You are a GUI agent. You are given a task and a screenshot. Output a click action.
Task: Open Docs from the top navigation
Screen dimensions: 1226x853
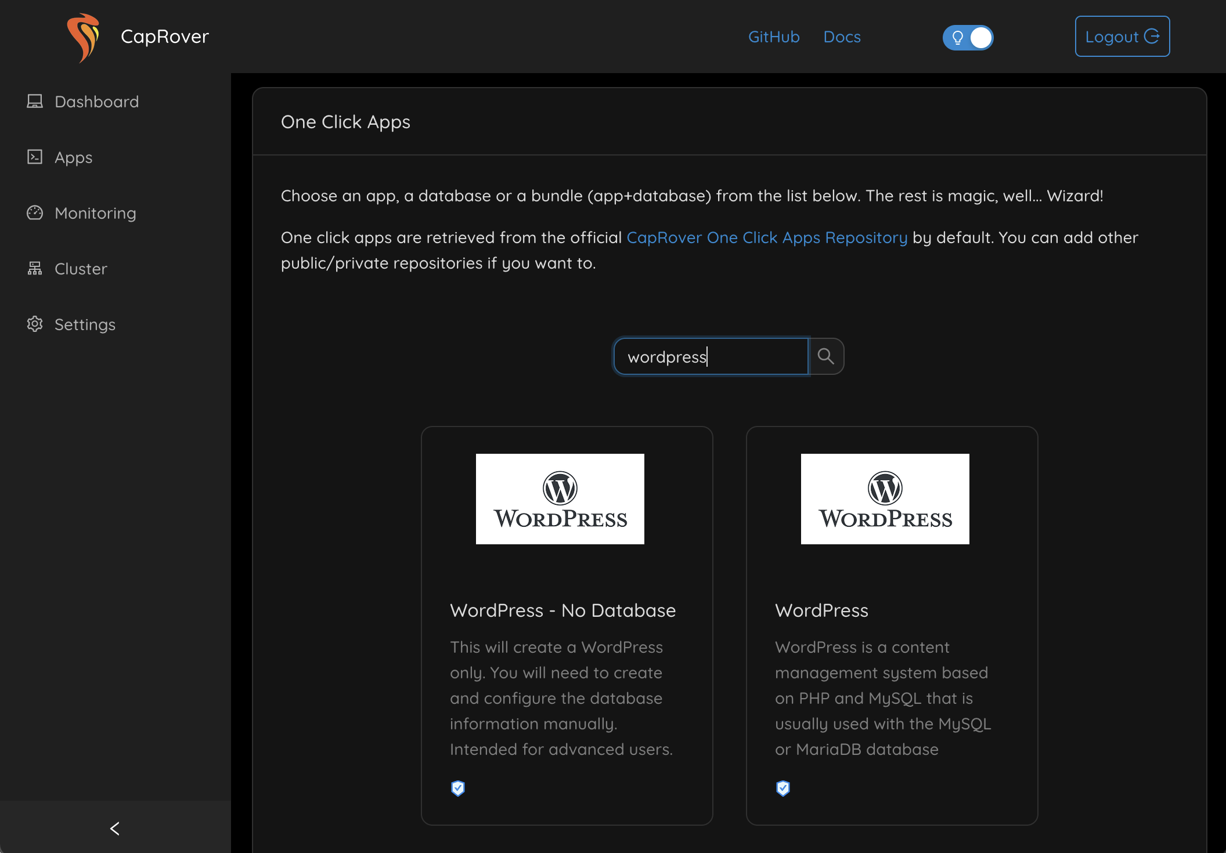tap(842, 37)
